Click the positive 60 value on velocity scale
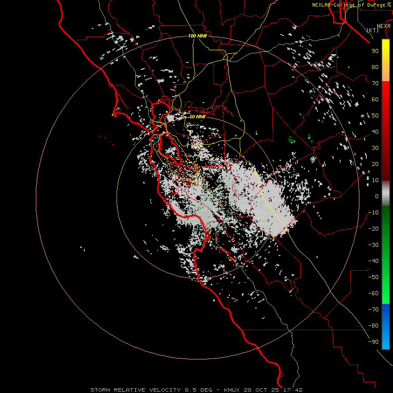 point(375,99)
